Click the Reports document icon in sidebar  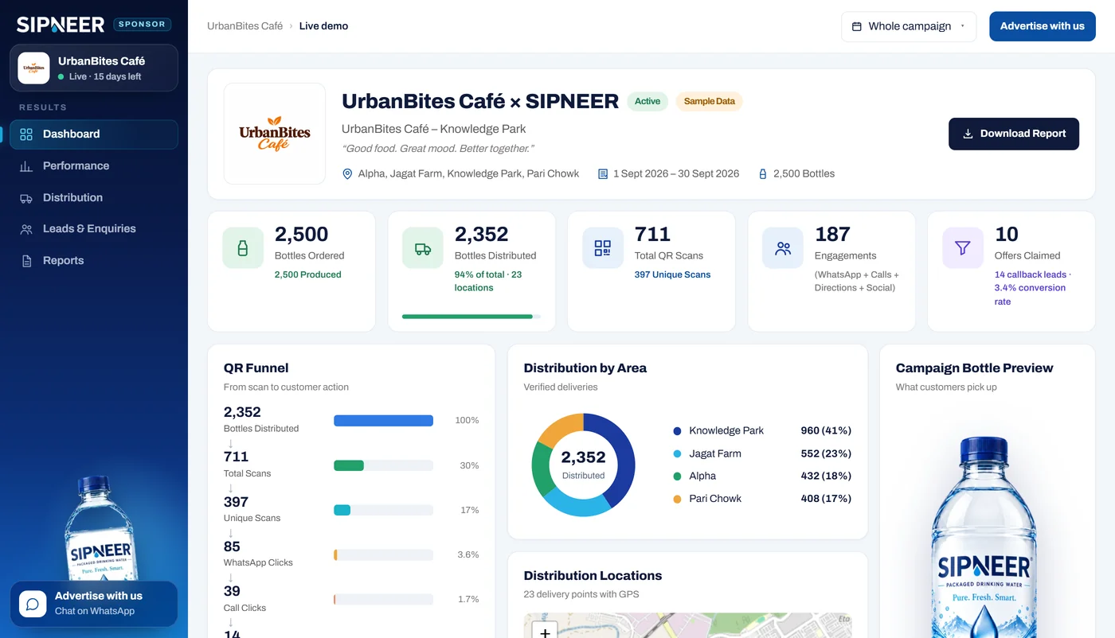point(26,261)
